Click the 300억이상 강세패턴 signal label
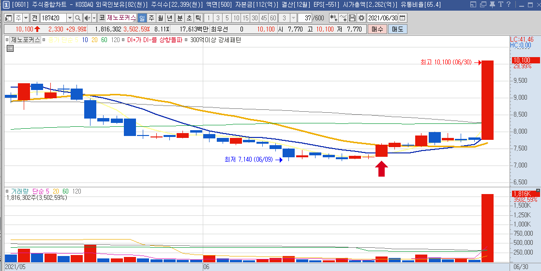Image resolution: width=541 pixels, height=271 pixels. [216, 40]
